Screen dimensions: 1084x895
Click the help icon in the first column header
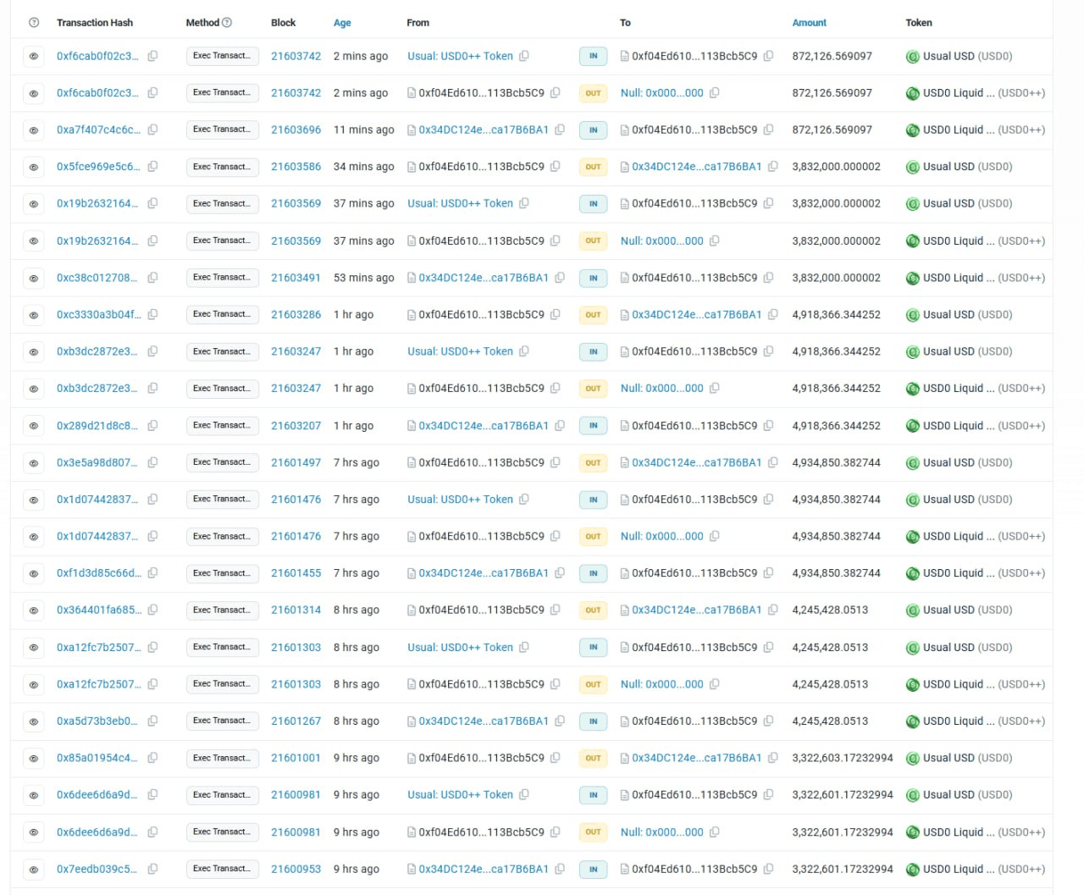pyautogui.click(x=34, y=23)
